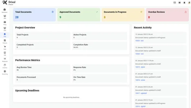The image size is (191, 108).
Task: Click the Active Projects tile
Action: point(100,36)
